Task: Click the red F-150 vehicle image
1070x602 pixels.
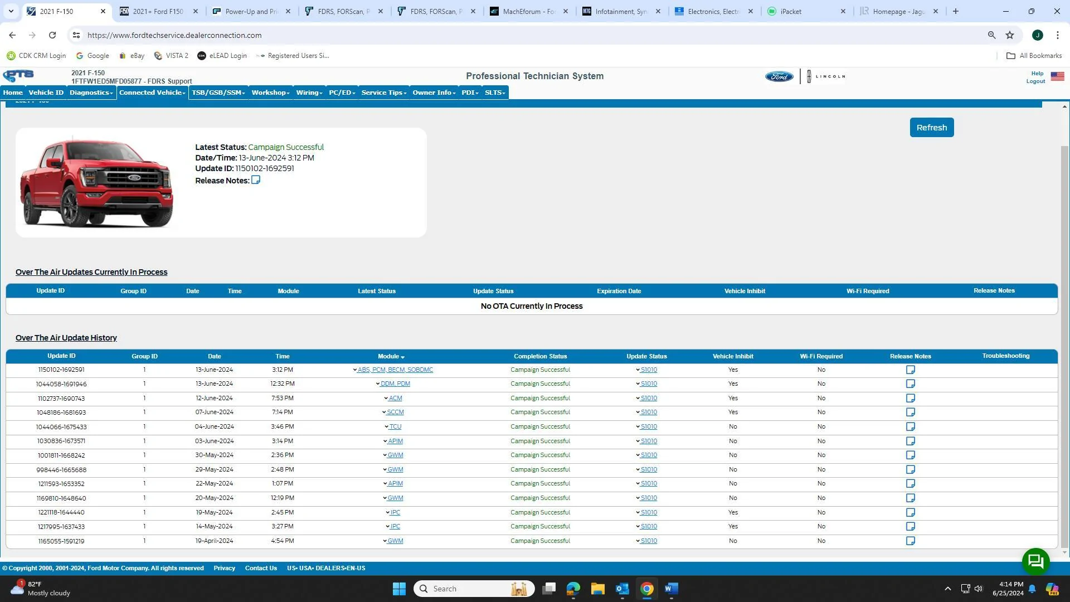Action: (96, 183)
